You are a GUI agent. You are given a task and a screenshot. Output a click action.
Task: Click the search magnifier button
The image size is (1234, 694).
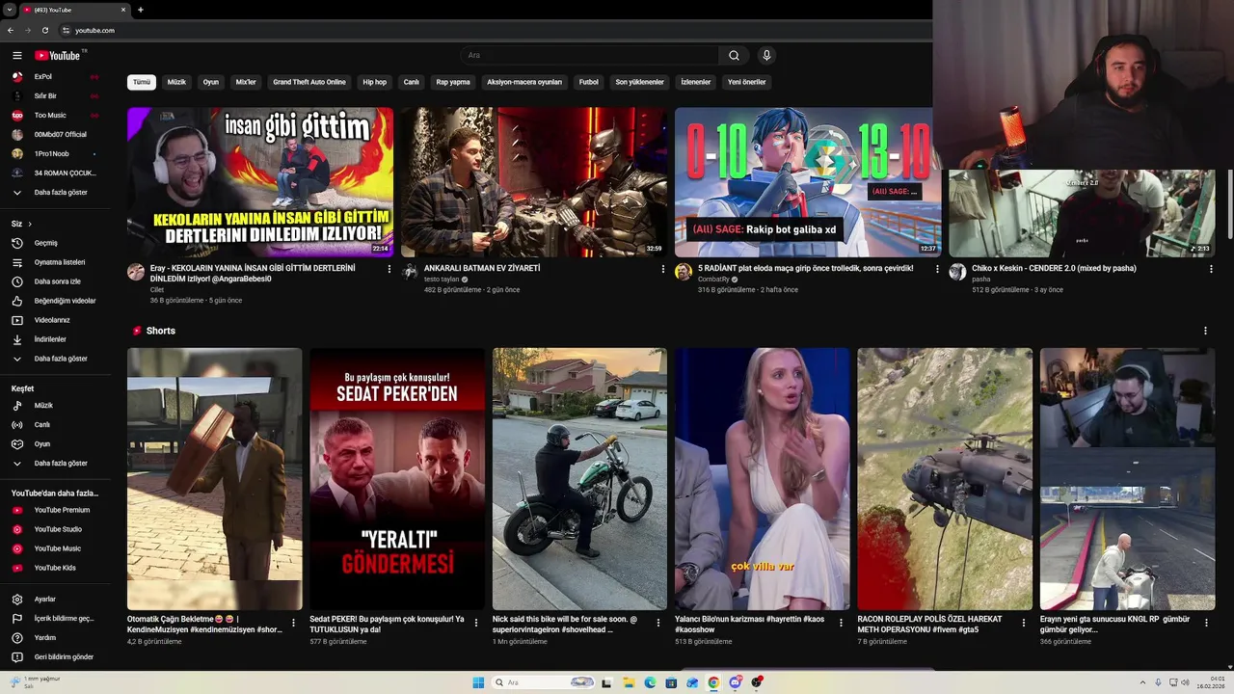(x=734, y=56)
